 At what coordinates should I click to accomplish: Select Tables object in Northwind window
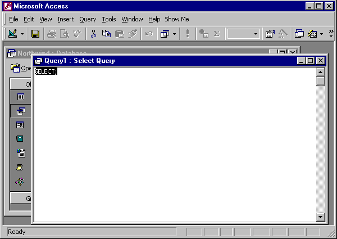pyautogui.click(x=21, y=97)
